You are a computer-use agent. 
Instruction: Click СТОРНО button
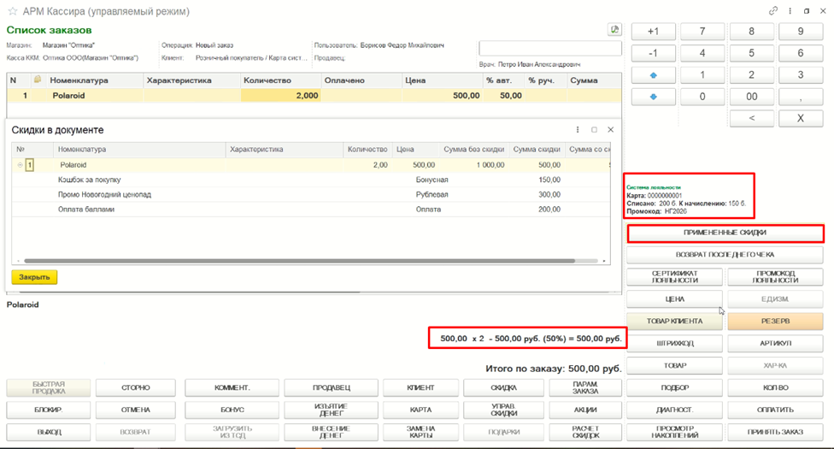tap(136, 387)
